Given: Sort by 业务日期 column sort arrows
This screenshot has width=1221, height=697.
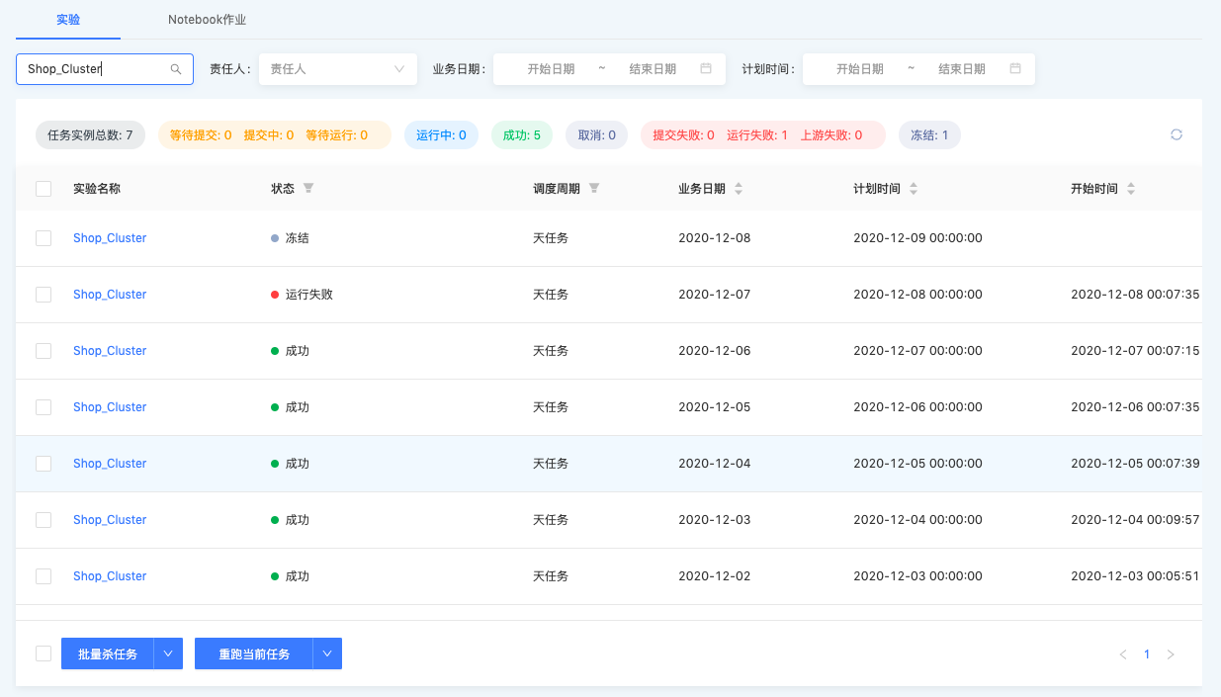Looking at the screenshot, I should click(738, 188).
